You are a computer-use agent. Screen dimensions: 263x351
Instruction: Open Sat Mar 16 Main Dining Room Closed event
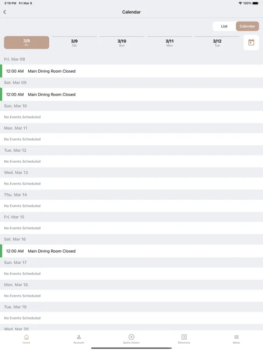131,251
